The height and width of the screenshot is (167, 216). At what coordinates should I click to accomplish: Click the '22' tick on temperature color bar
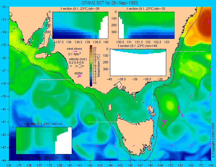point(94,48)
